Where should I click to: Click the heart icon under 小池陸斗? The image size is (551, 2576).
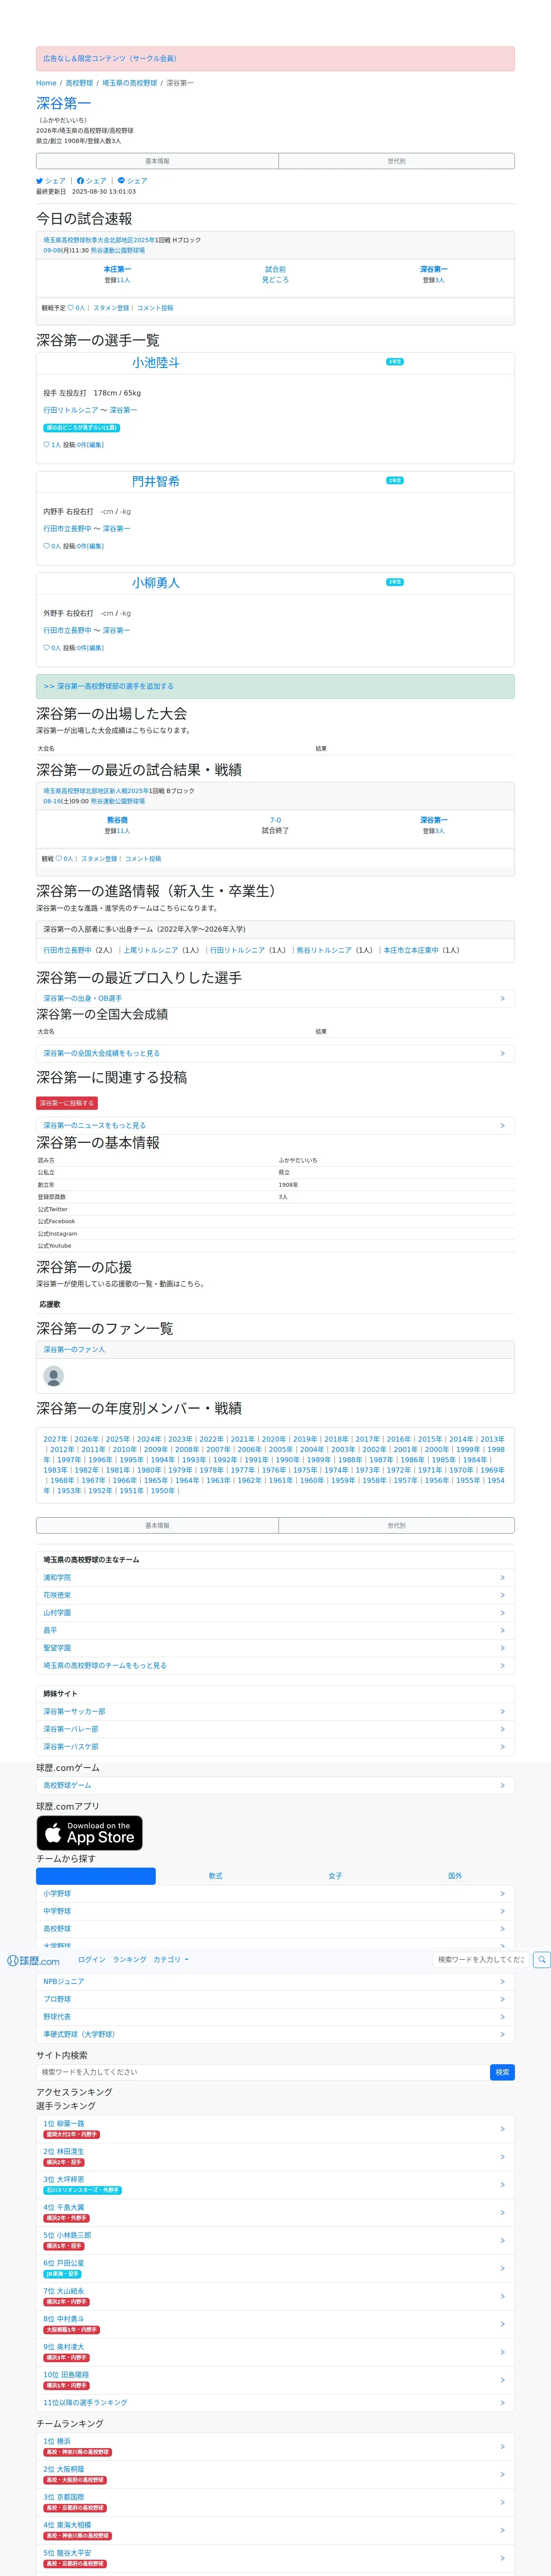(46, 445)
